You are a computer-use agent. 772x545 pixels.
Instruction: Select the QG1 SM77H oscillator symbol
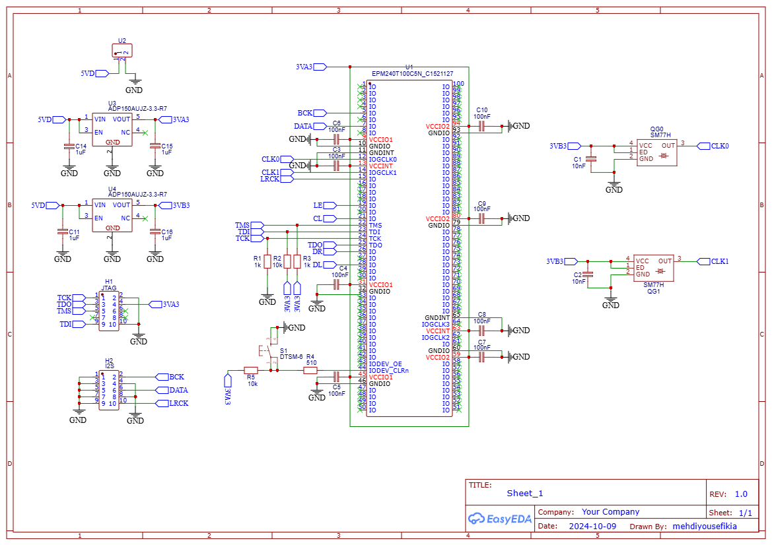point(653,268)
